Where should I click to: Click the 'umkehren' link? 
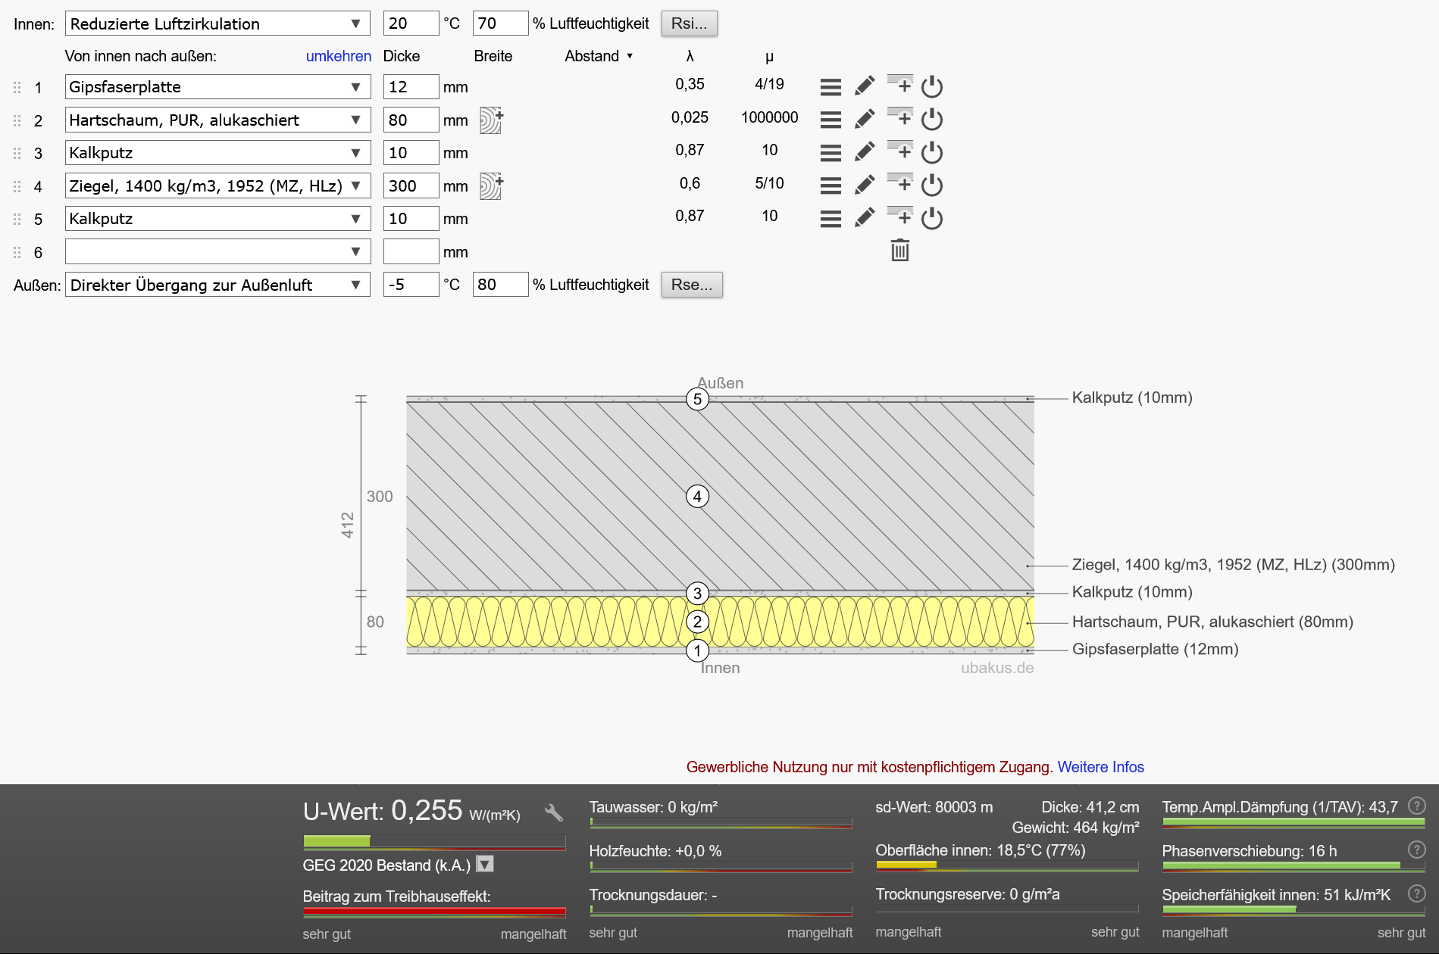pyautogui.click(x=338, y=56)
